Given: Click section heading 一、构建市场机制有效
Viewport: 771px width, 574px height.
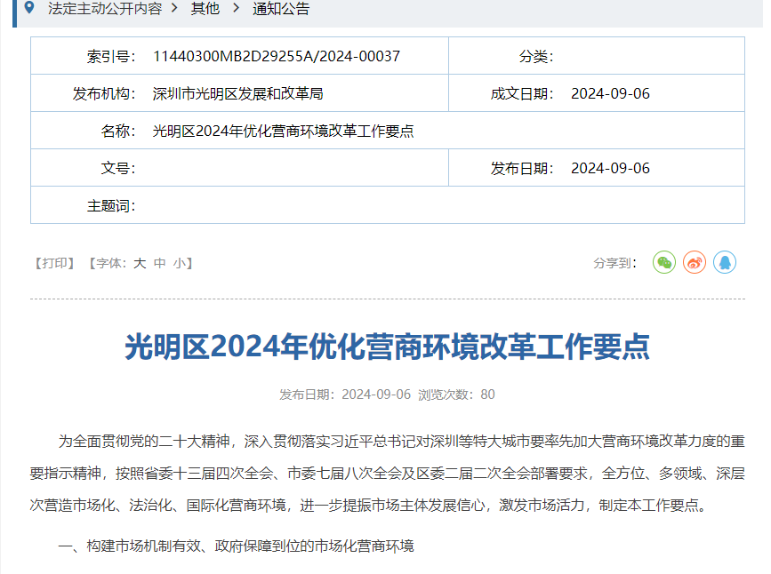Looking at the screenshot, I should [x=236, y=546].
